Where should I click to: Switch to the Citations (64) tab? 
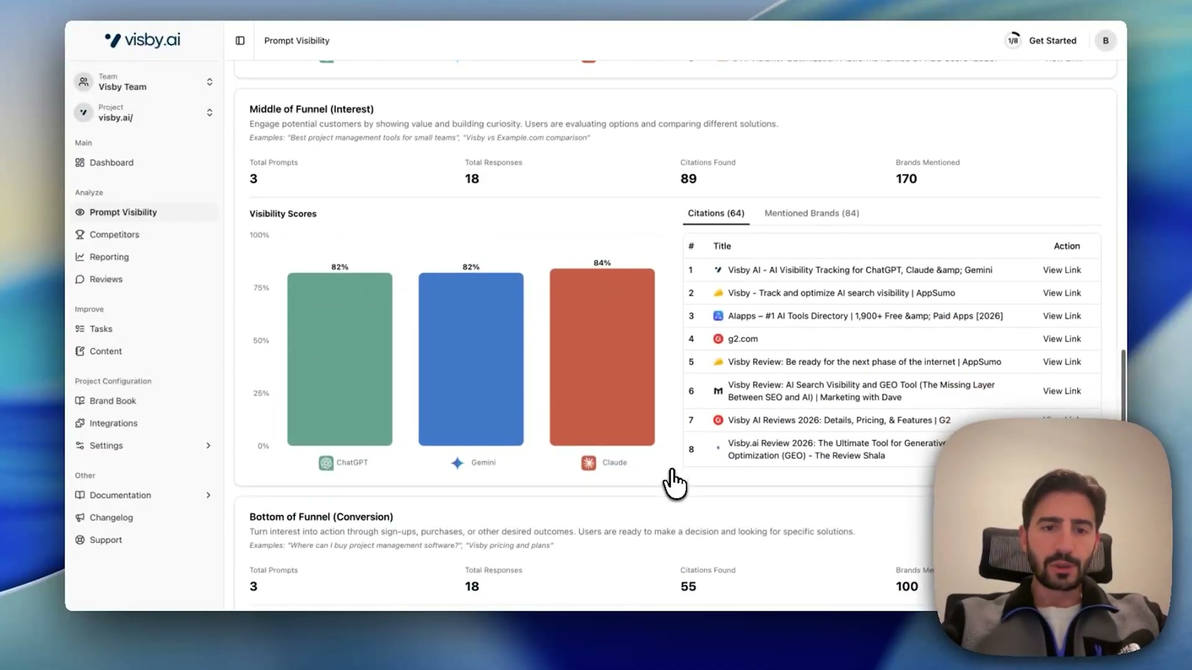tap(716, 213)
